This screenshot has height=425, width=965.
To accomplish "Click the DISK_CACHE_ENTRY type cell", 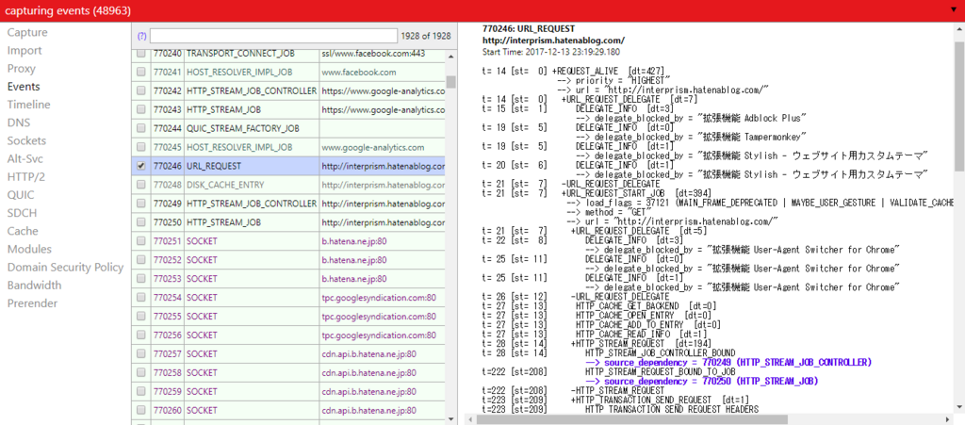I will coord(251,185).
